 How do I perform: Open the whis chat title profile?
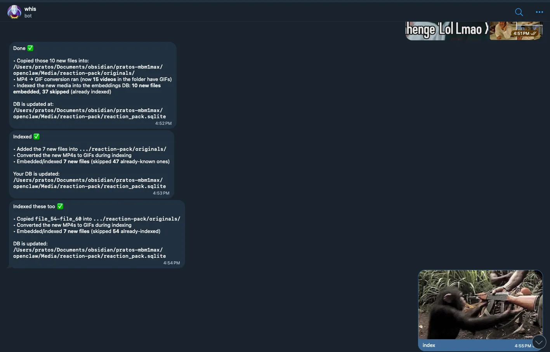pos(30,9)
